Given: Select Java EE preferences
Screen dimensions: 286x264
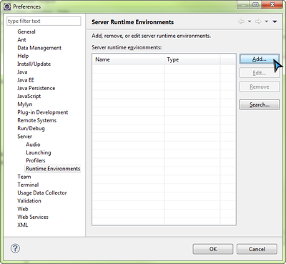Looking at the screenshot, I should [26, 80].
